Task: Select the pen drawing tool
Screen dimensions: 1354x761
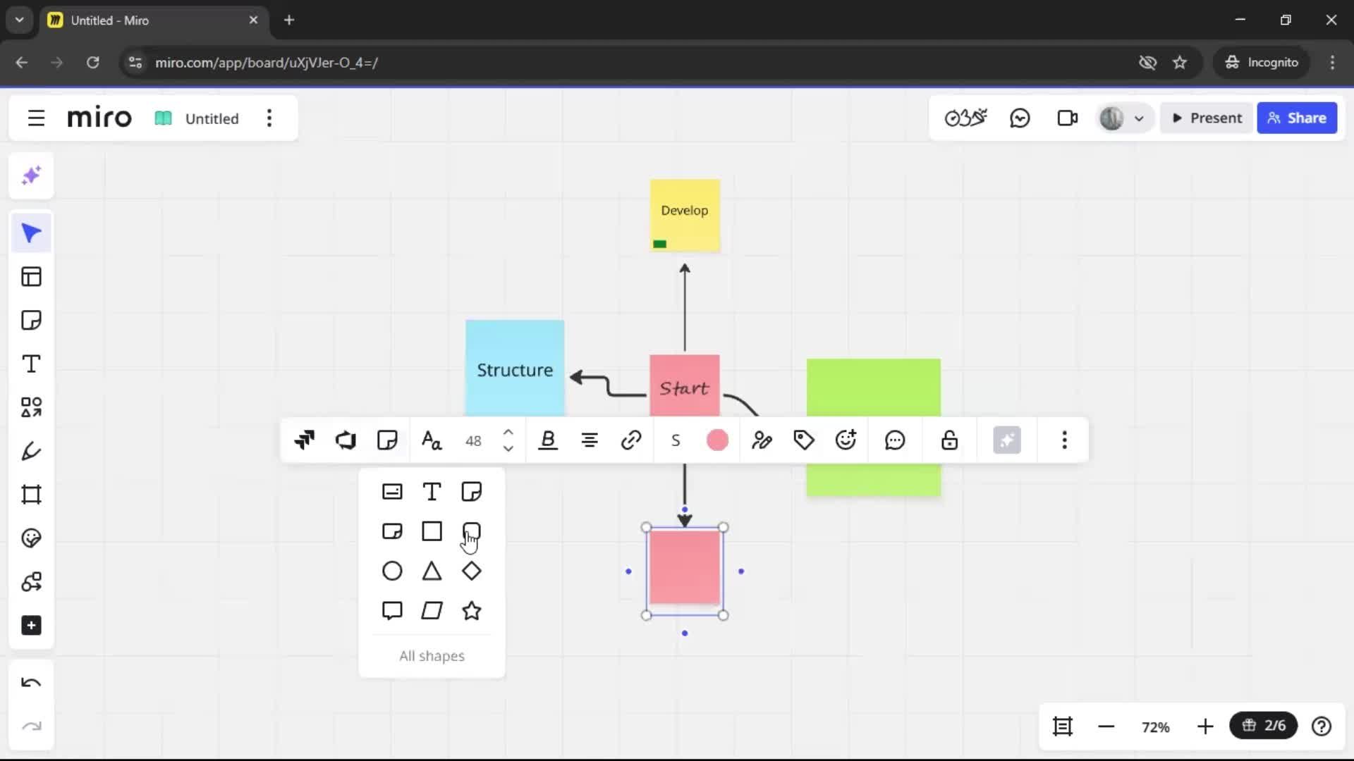Action: [x=31, y=452]
